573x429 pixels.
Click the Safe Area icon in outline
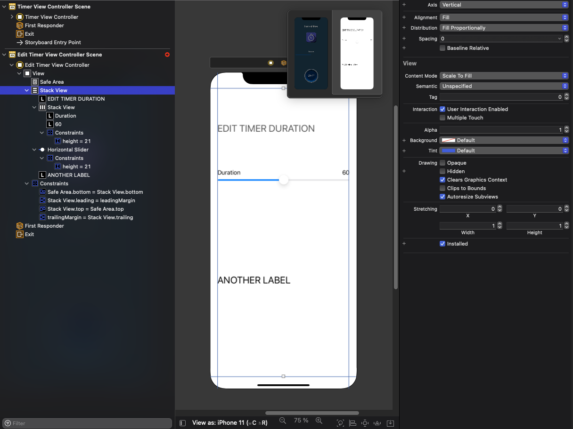tap(35, 82)
